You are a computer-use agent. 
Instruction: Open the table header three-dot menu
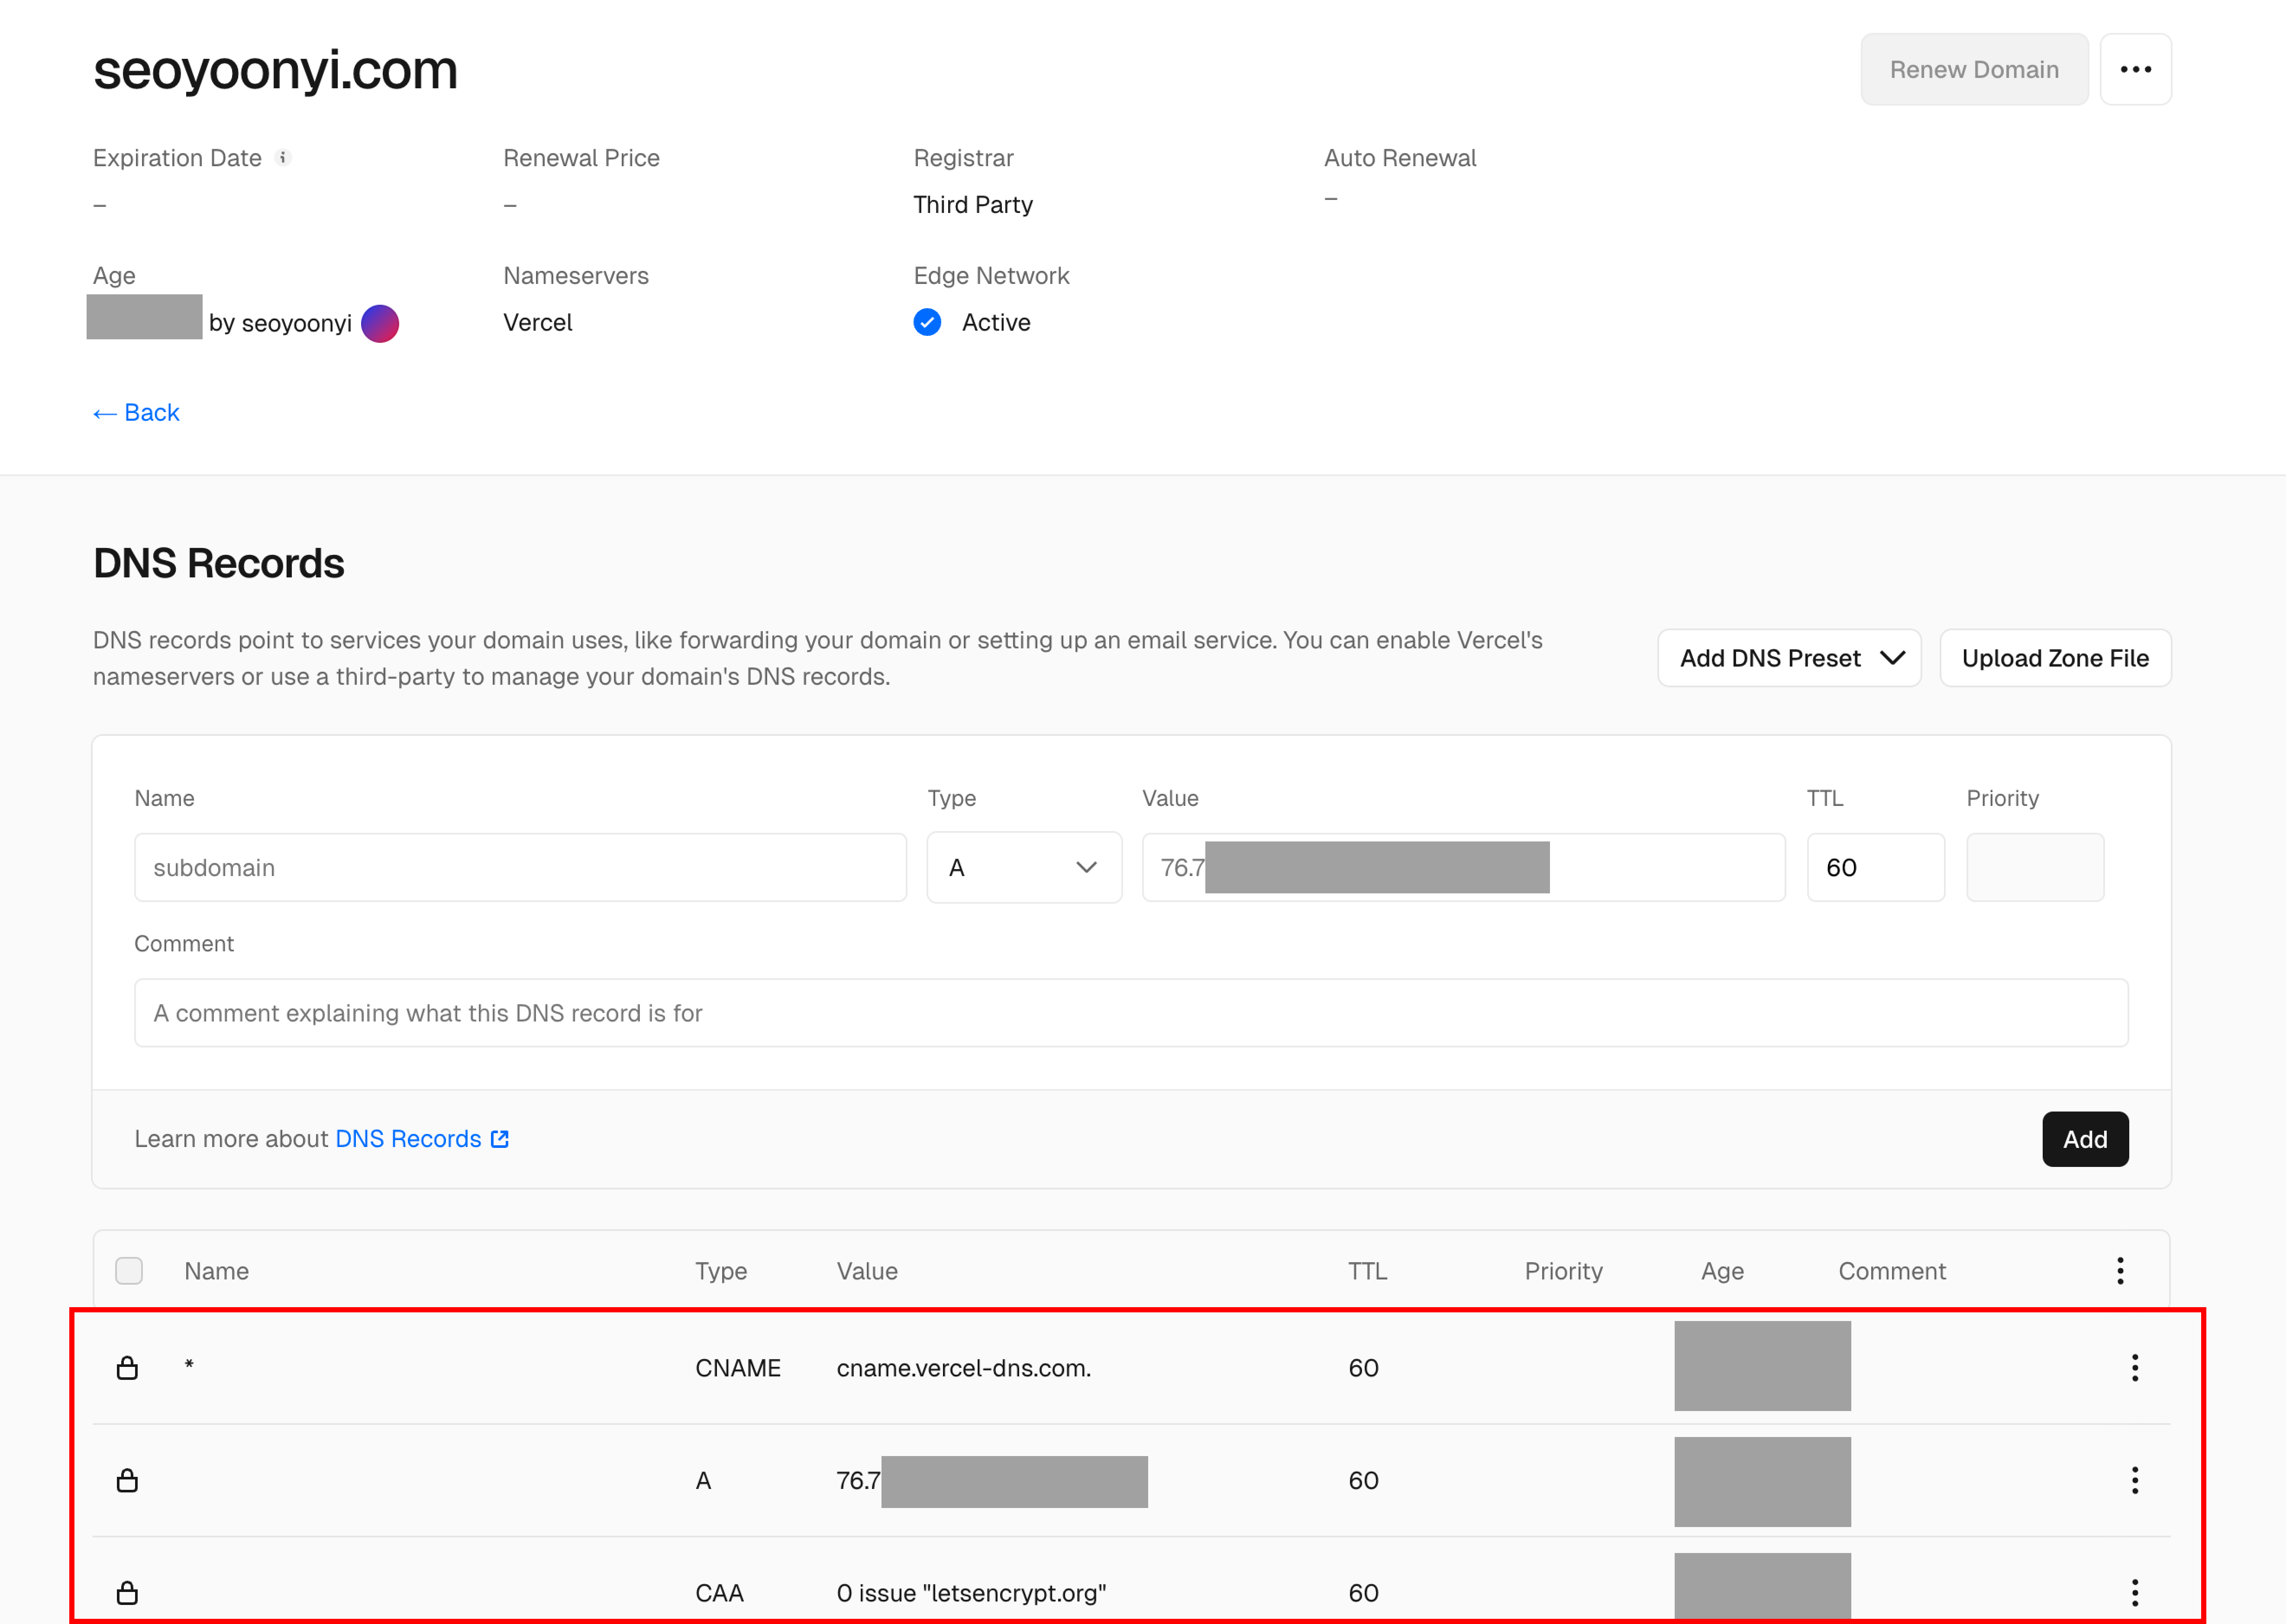click(2120, 1271)
